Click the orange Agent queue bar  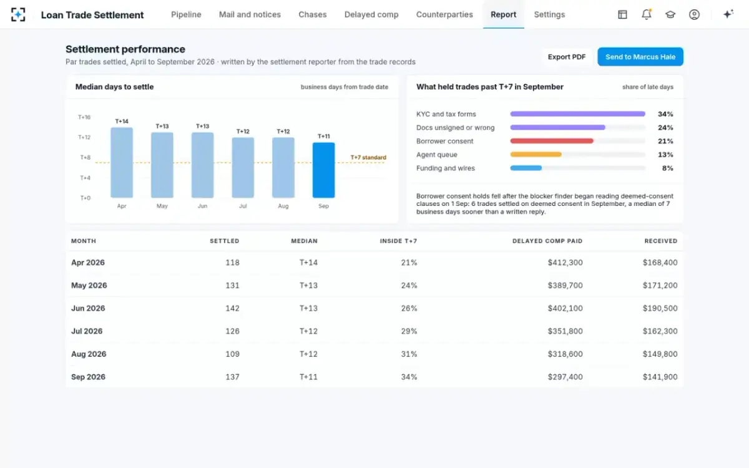point(536,155)
